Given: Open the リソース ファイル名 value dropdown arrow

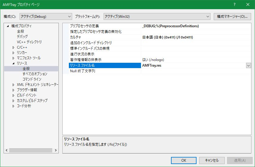Looking at the screenshot, I should [x=248, y=65].
